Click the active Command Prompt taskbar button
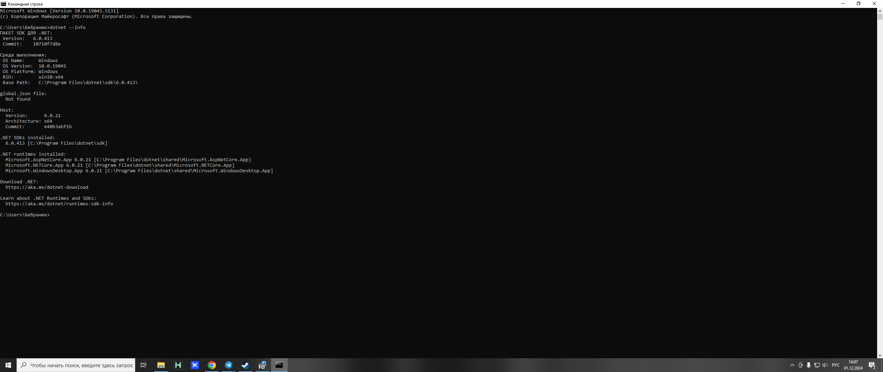The image size is (883, 372). pos(279,365)
